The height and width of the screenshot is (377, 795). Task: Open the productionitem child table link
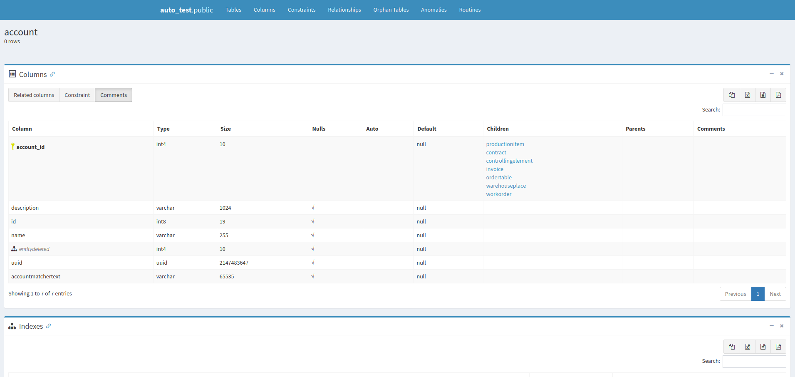tap(505, 144)
